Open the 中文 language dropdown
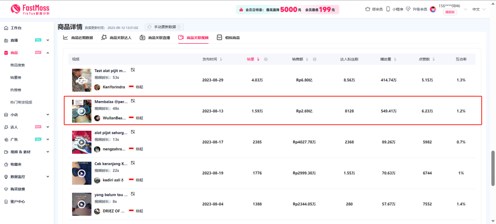This screenshot has width=496, height=224. click(x=479, y=9)
